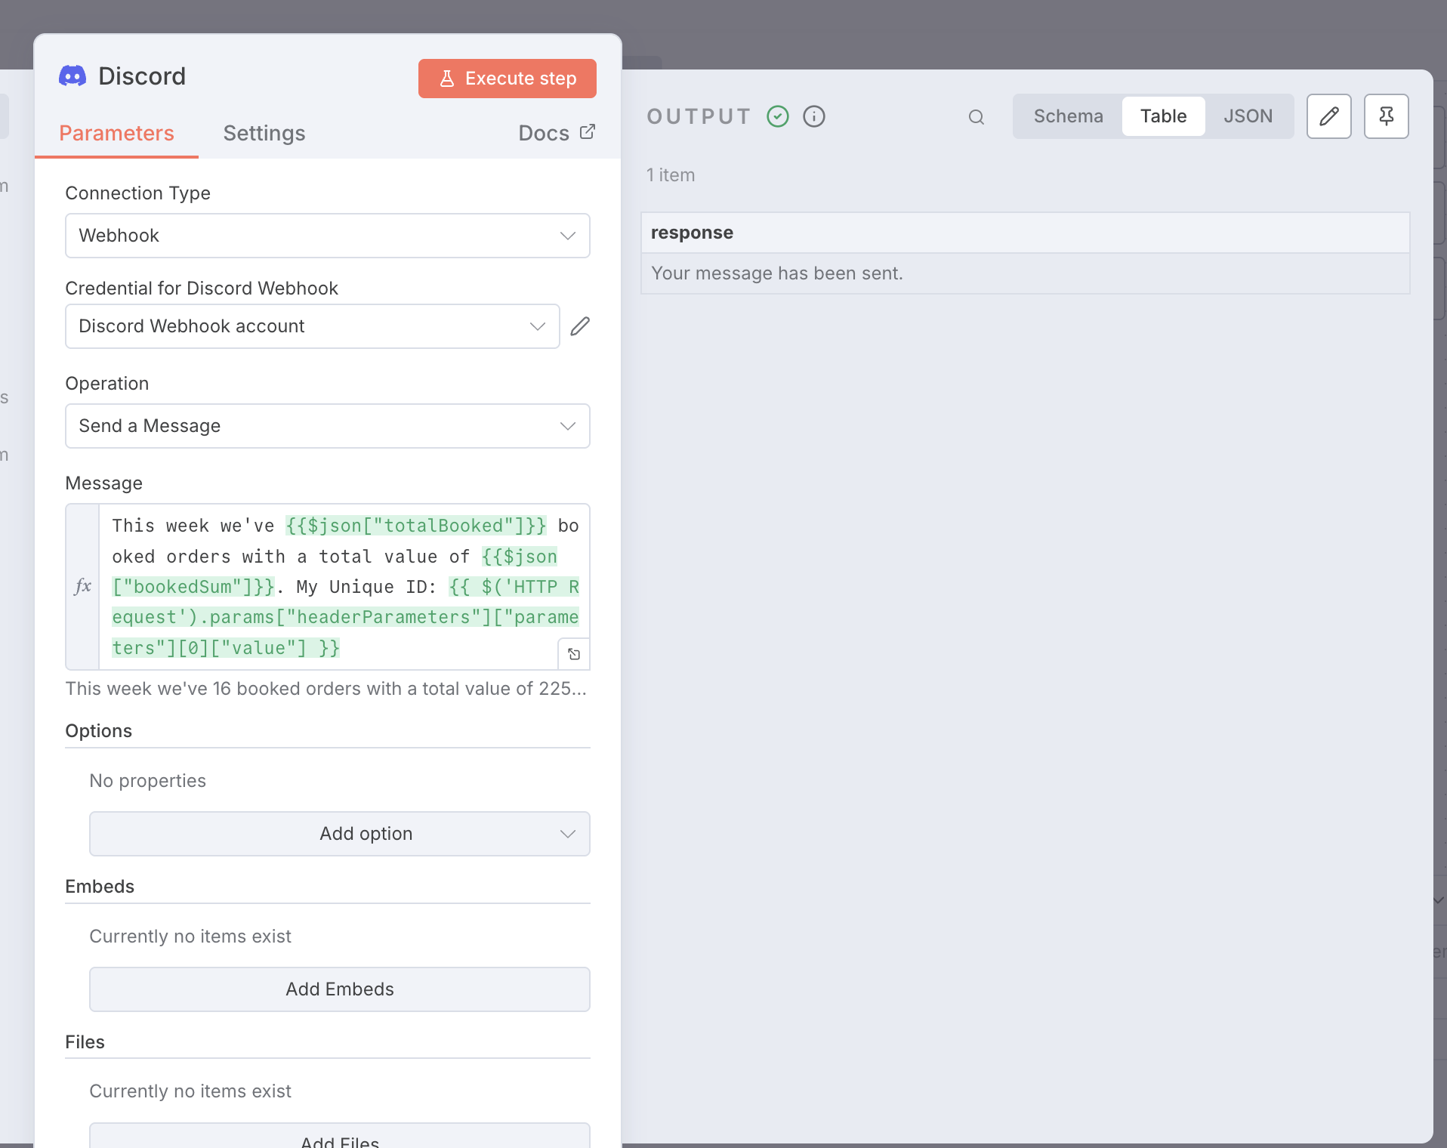This screenshot has width=1447, height=1148.
Task: Select 'Your message has been sent.' cell
Action: click(1026, 273)
